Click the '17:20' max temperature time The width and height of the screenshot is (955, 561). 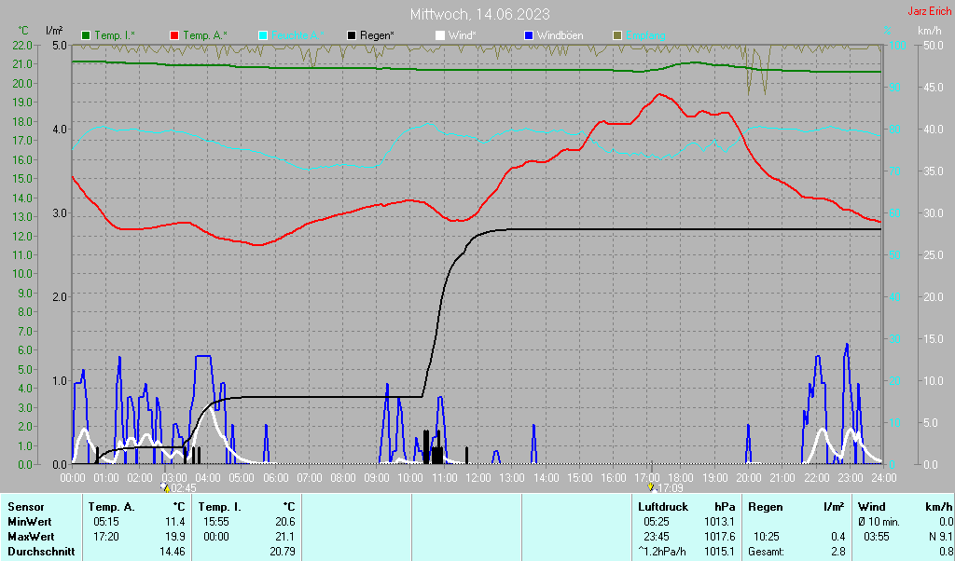click(x=106, y=538)
